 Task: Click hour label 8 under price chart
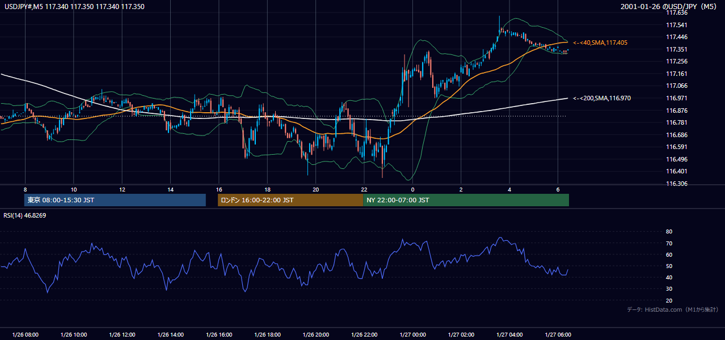[25, 189]
